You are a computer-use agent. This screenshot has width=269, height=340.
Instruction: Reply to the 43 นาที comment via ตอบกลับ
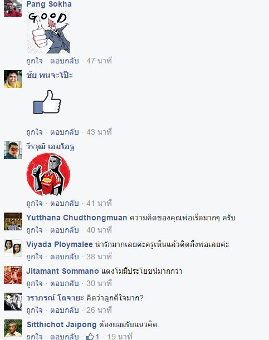(65, 132)
